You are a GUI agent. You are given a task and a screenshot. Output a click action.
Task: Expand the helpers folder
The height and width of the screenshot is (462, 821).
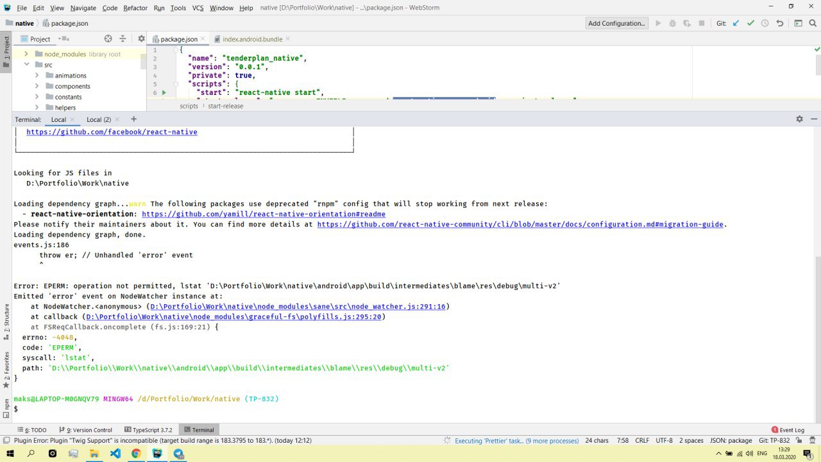click(x=37, y=107)
